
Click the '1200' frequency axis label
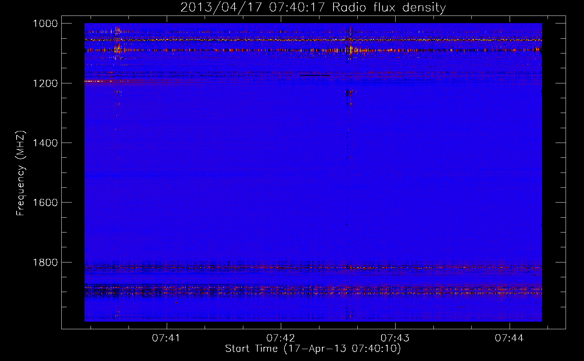(x=45, y=83)
